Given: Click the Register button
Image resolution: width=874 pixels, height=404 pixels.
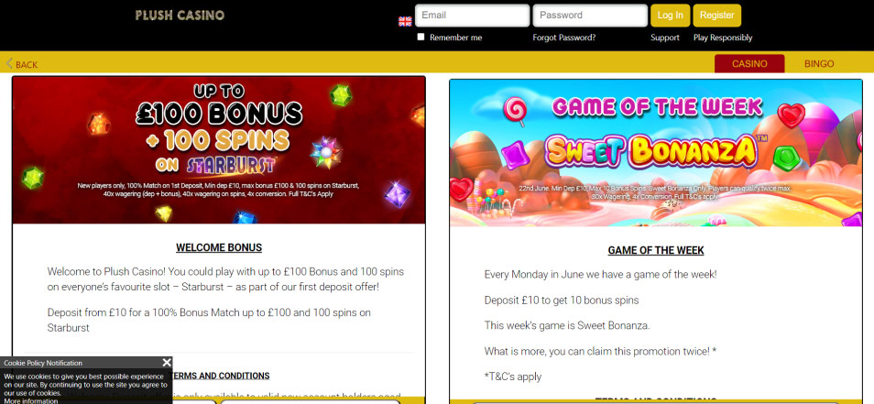Looking at the screenshot, I should click(x=716, y=16).
